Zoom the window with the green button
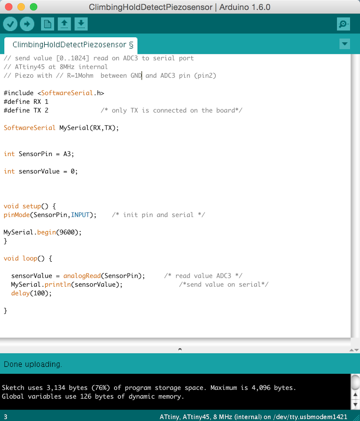Image resolution: width=360 pixels, height=421 pixels. tap(33, 7)
